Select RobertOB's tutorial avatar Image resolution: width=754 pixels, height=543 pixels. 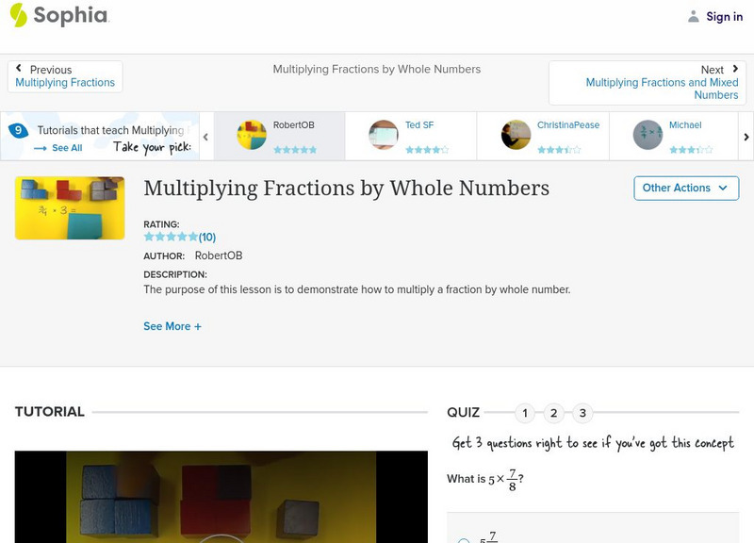250,135
